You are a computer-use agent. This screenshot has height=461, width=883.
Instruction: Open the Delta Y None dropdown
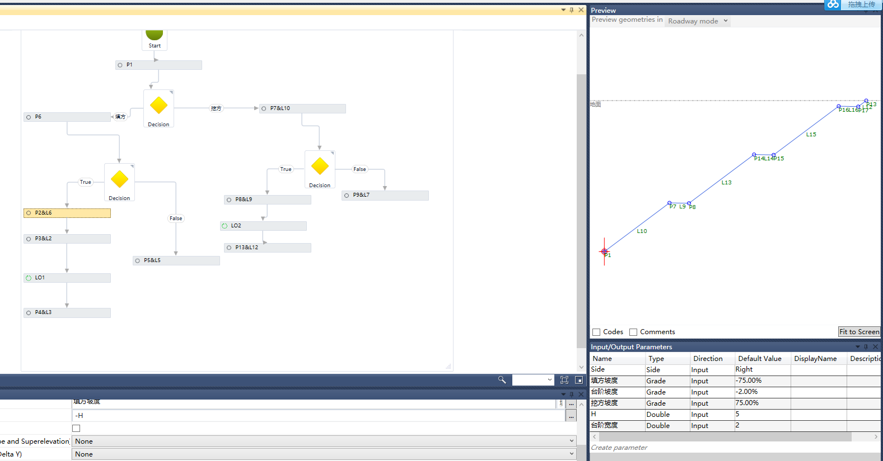[324, 454]
